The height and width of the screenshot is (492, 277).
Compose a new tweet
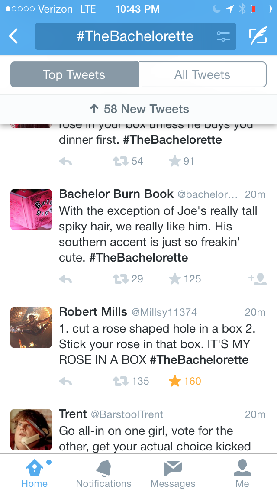pyautogui.click(x=258, y=36)
